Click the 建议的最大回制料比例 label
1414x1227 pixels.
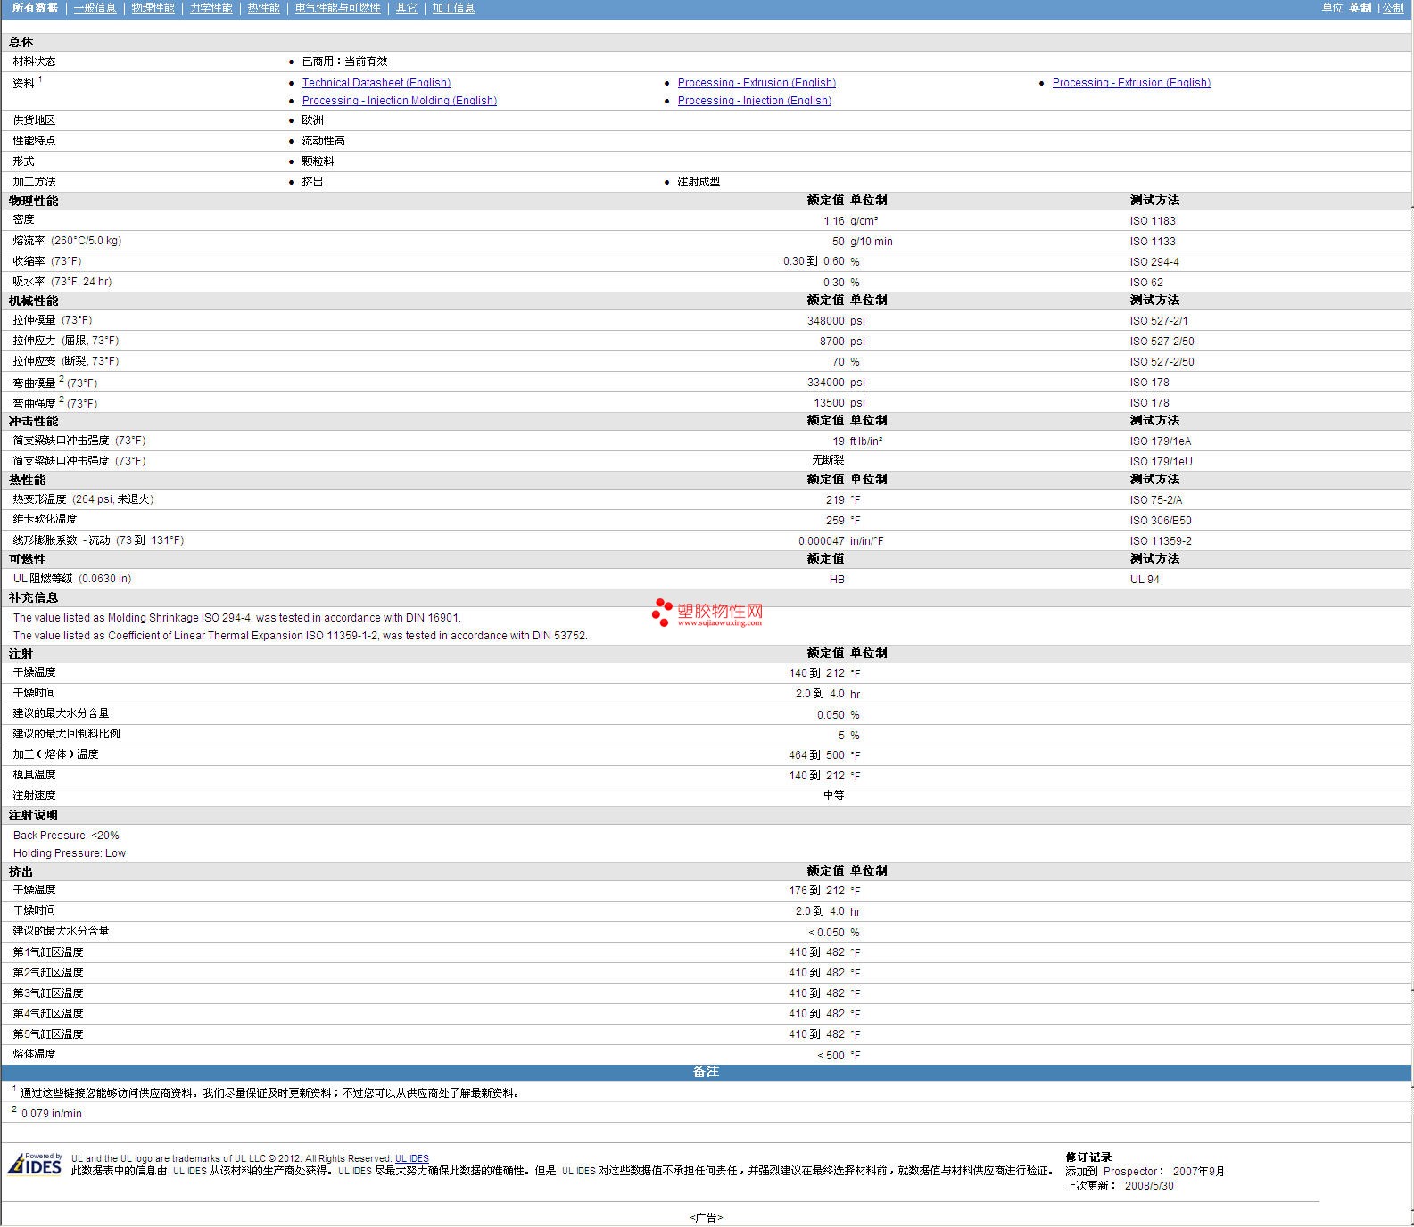click(67, 734)
